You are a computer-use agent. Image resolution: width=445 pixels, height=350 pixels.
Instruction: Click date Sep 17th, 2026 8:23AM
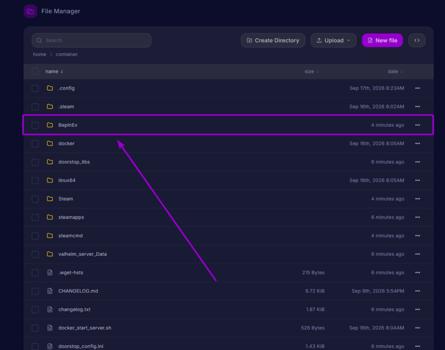(377, 88)
